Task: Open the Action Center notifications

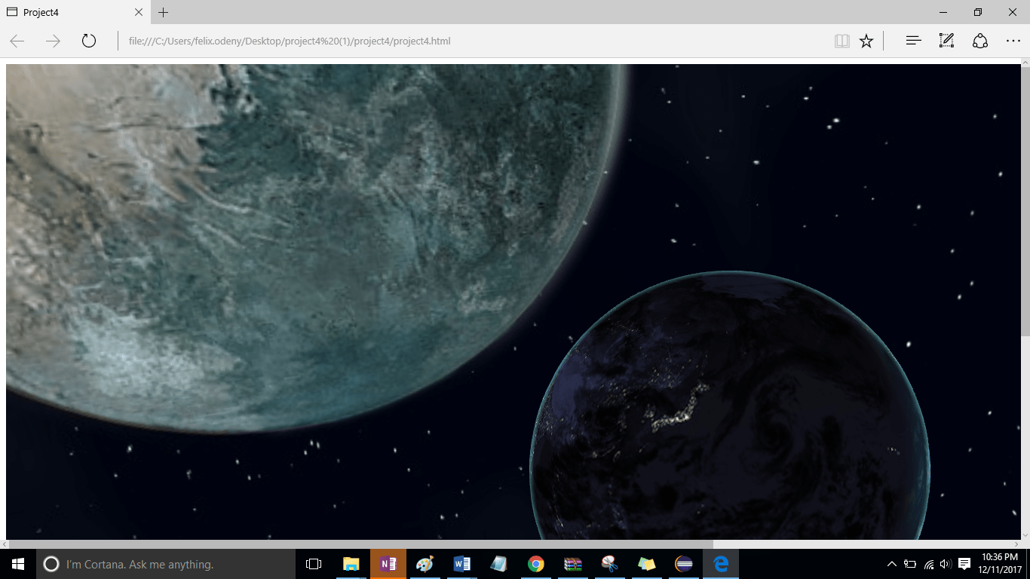Action: point(964,564)
